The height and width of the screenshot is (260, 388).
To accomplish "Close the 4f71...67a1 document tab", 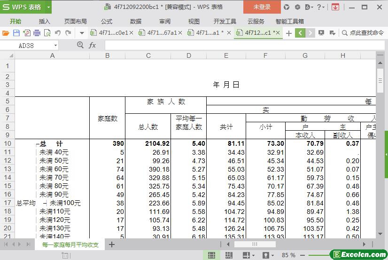I will 180,33.
